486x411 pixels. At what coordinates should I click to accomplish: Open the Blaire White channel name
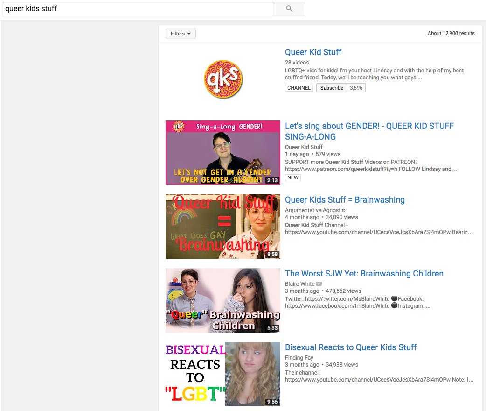[x=300, y=283]
